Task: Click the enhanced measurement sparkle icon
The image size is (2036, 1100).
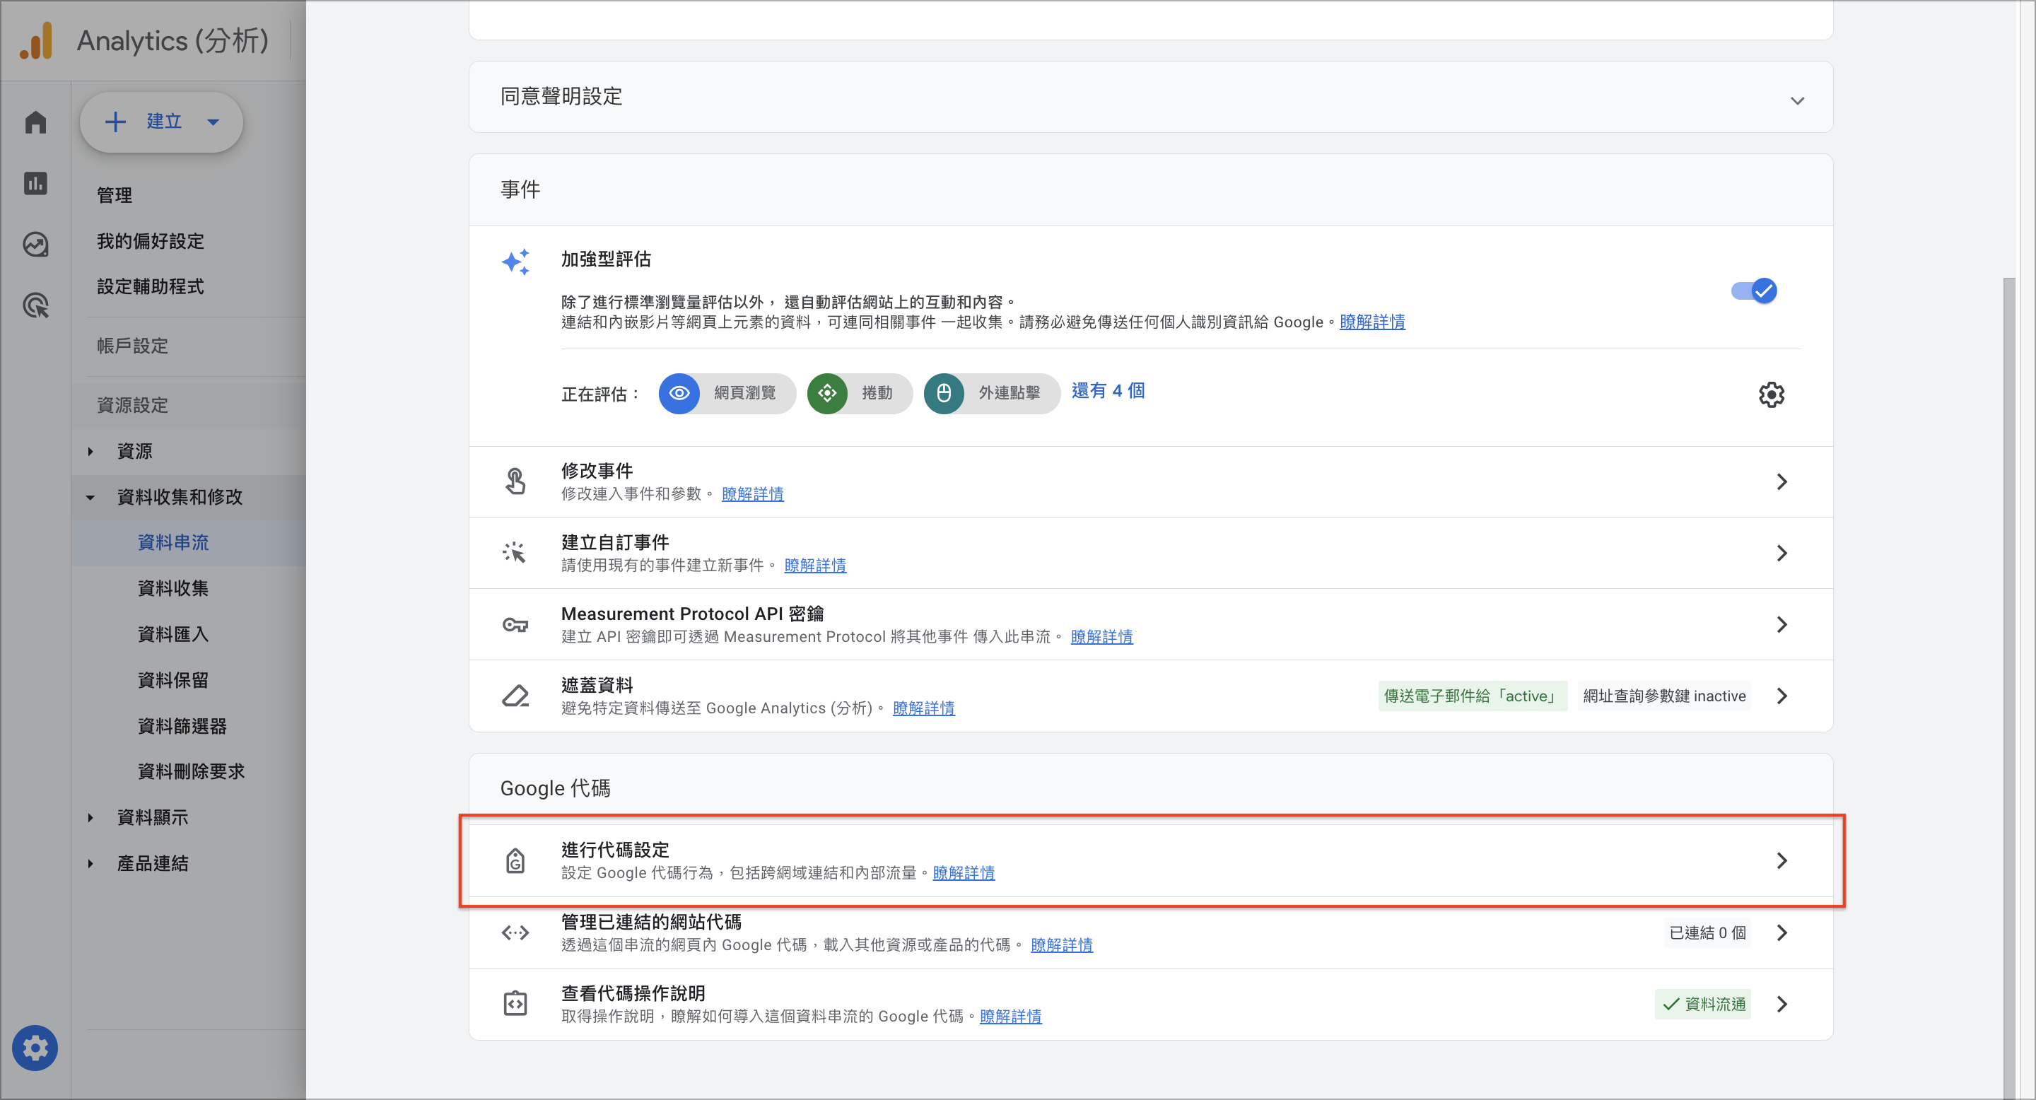Action: point(515,262)
